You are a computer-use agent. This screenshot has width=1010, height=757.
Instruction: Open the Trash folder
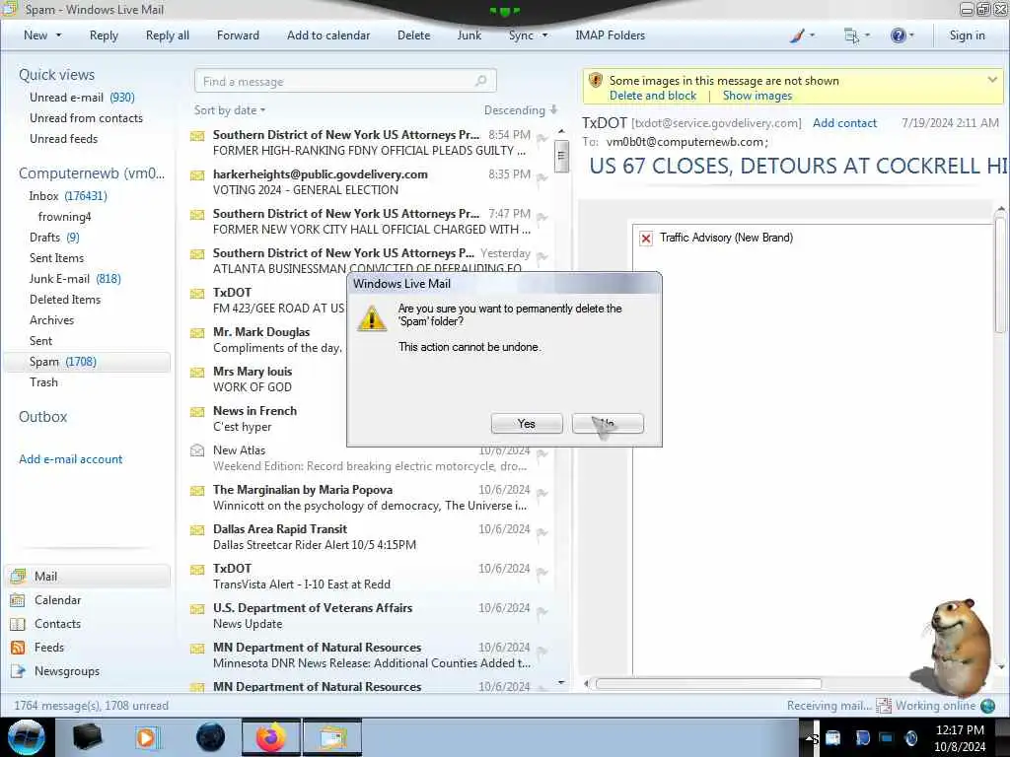click(43, 381)
